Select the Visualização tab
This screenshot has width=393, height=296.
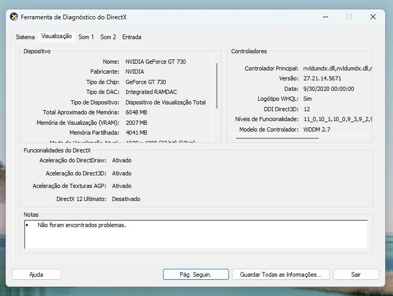click(56, 36)
